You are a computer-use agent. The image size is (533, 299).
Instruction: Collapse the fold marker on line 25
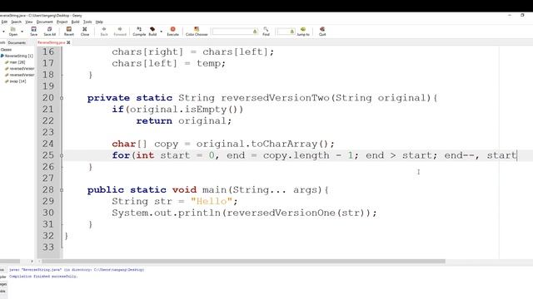pyautogui.click(x=62, y=155)
